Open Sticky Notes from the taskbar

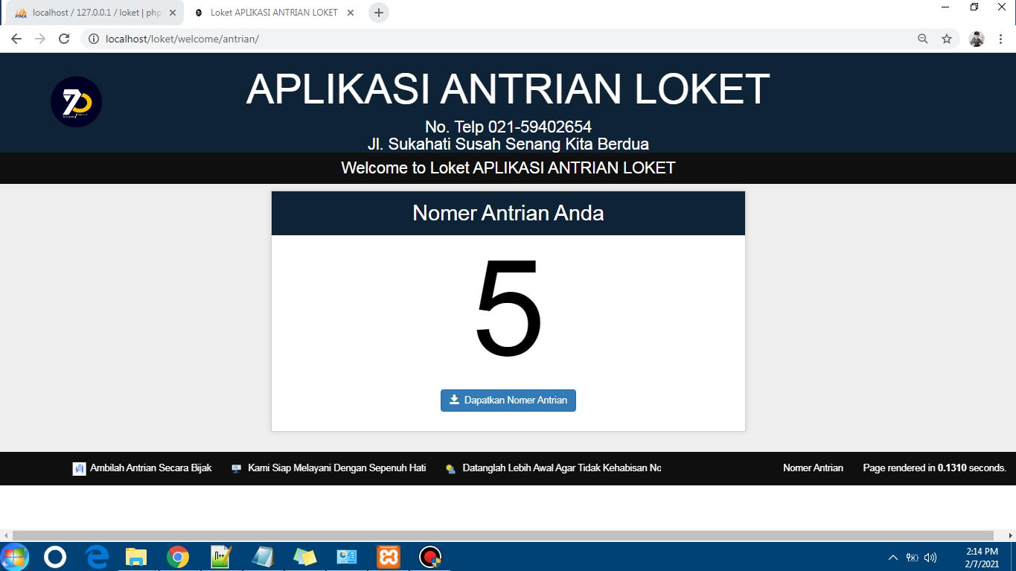304,556
